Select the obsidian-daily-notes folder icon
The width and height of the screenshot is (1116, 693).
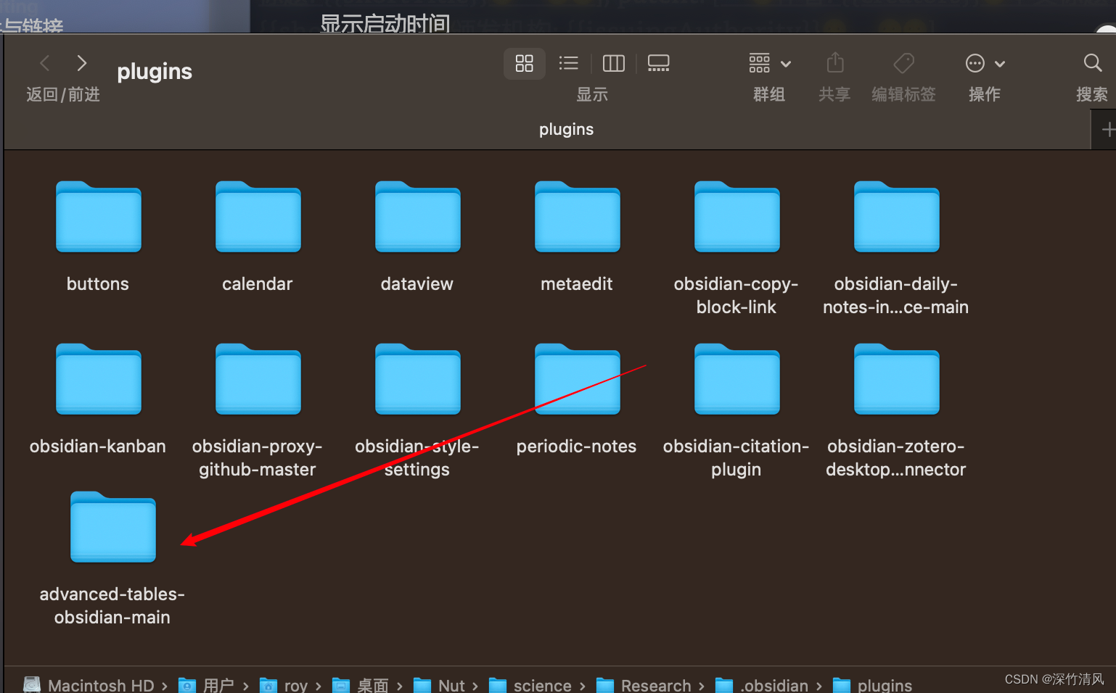pos(897,217)
